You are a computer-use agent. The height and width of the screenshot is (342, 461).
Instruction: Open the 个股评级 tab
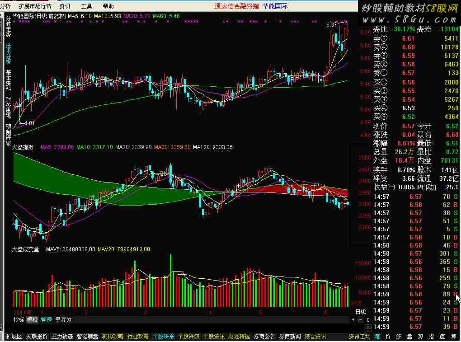tap(188, 337)
